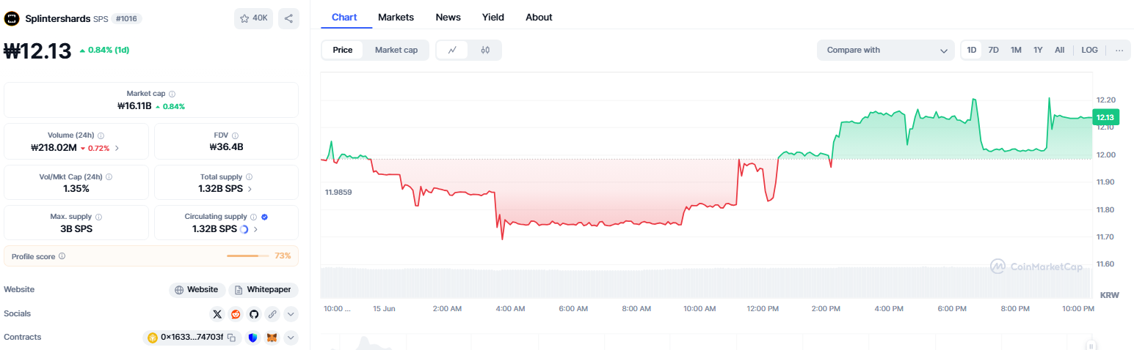Open chart more options ellipsis
Screen dimensions: 1134x350
click(1119, 50)
